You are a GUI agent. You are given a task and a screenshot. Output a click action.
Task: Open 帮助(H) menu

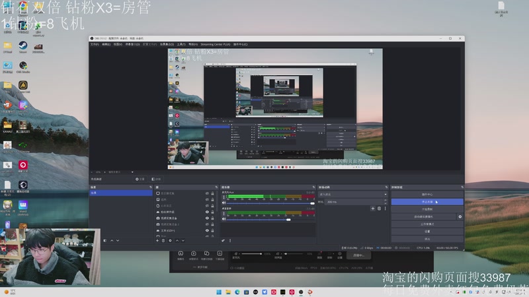[x=192, y=44]
